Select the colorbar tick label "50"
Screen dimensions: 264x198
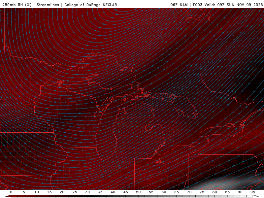point(138,192)
